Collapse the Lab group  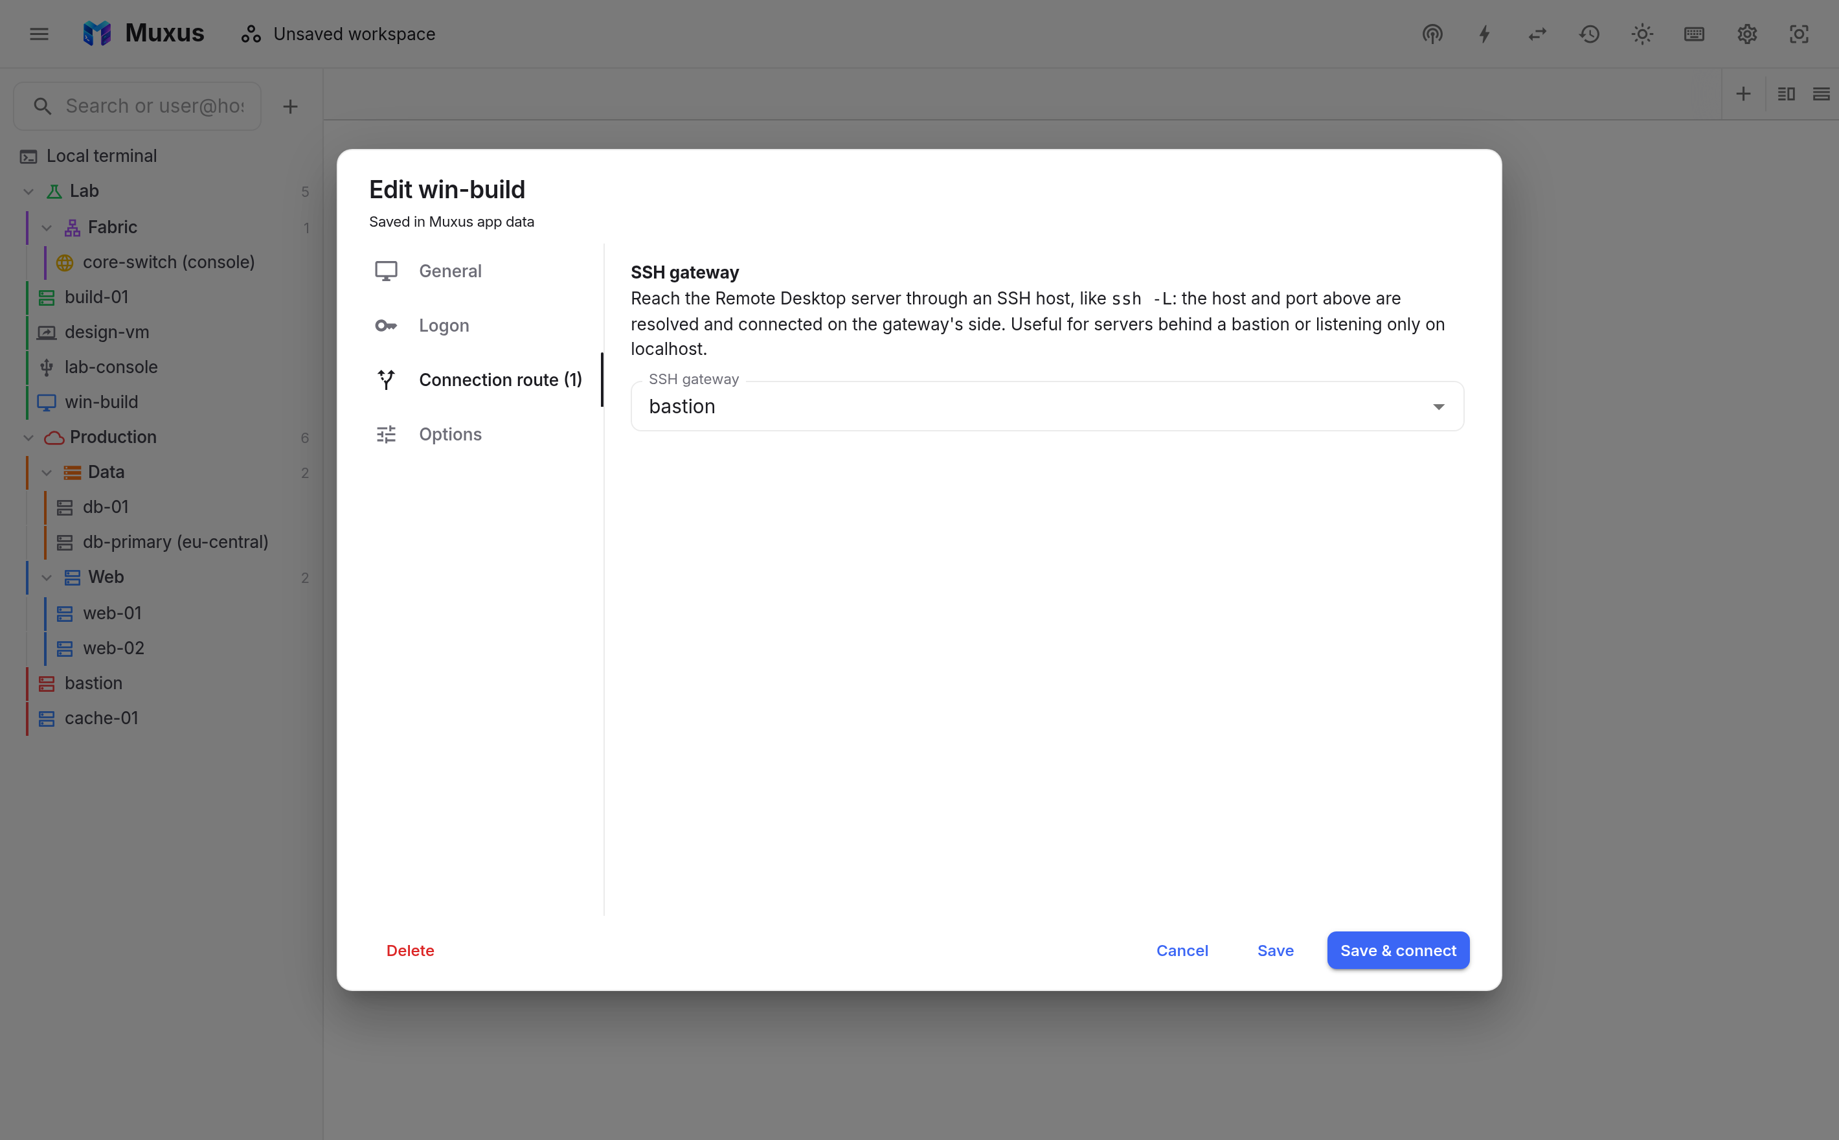[x=28, y=192]
